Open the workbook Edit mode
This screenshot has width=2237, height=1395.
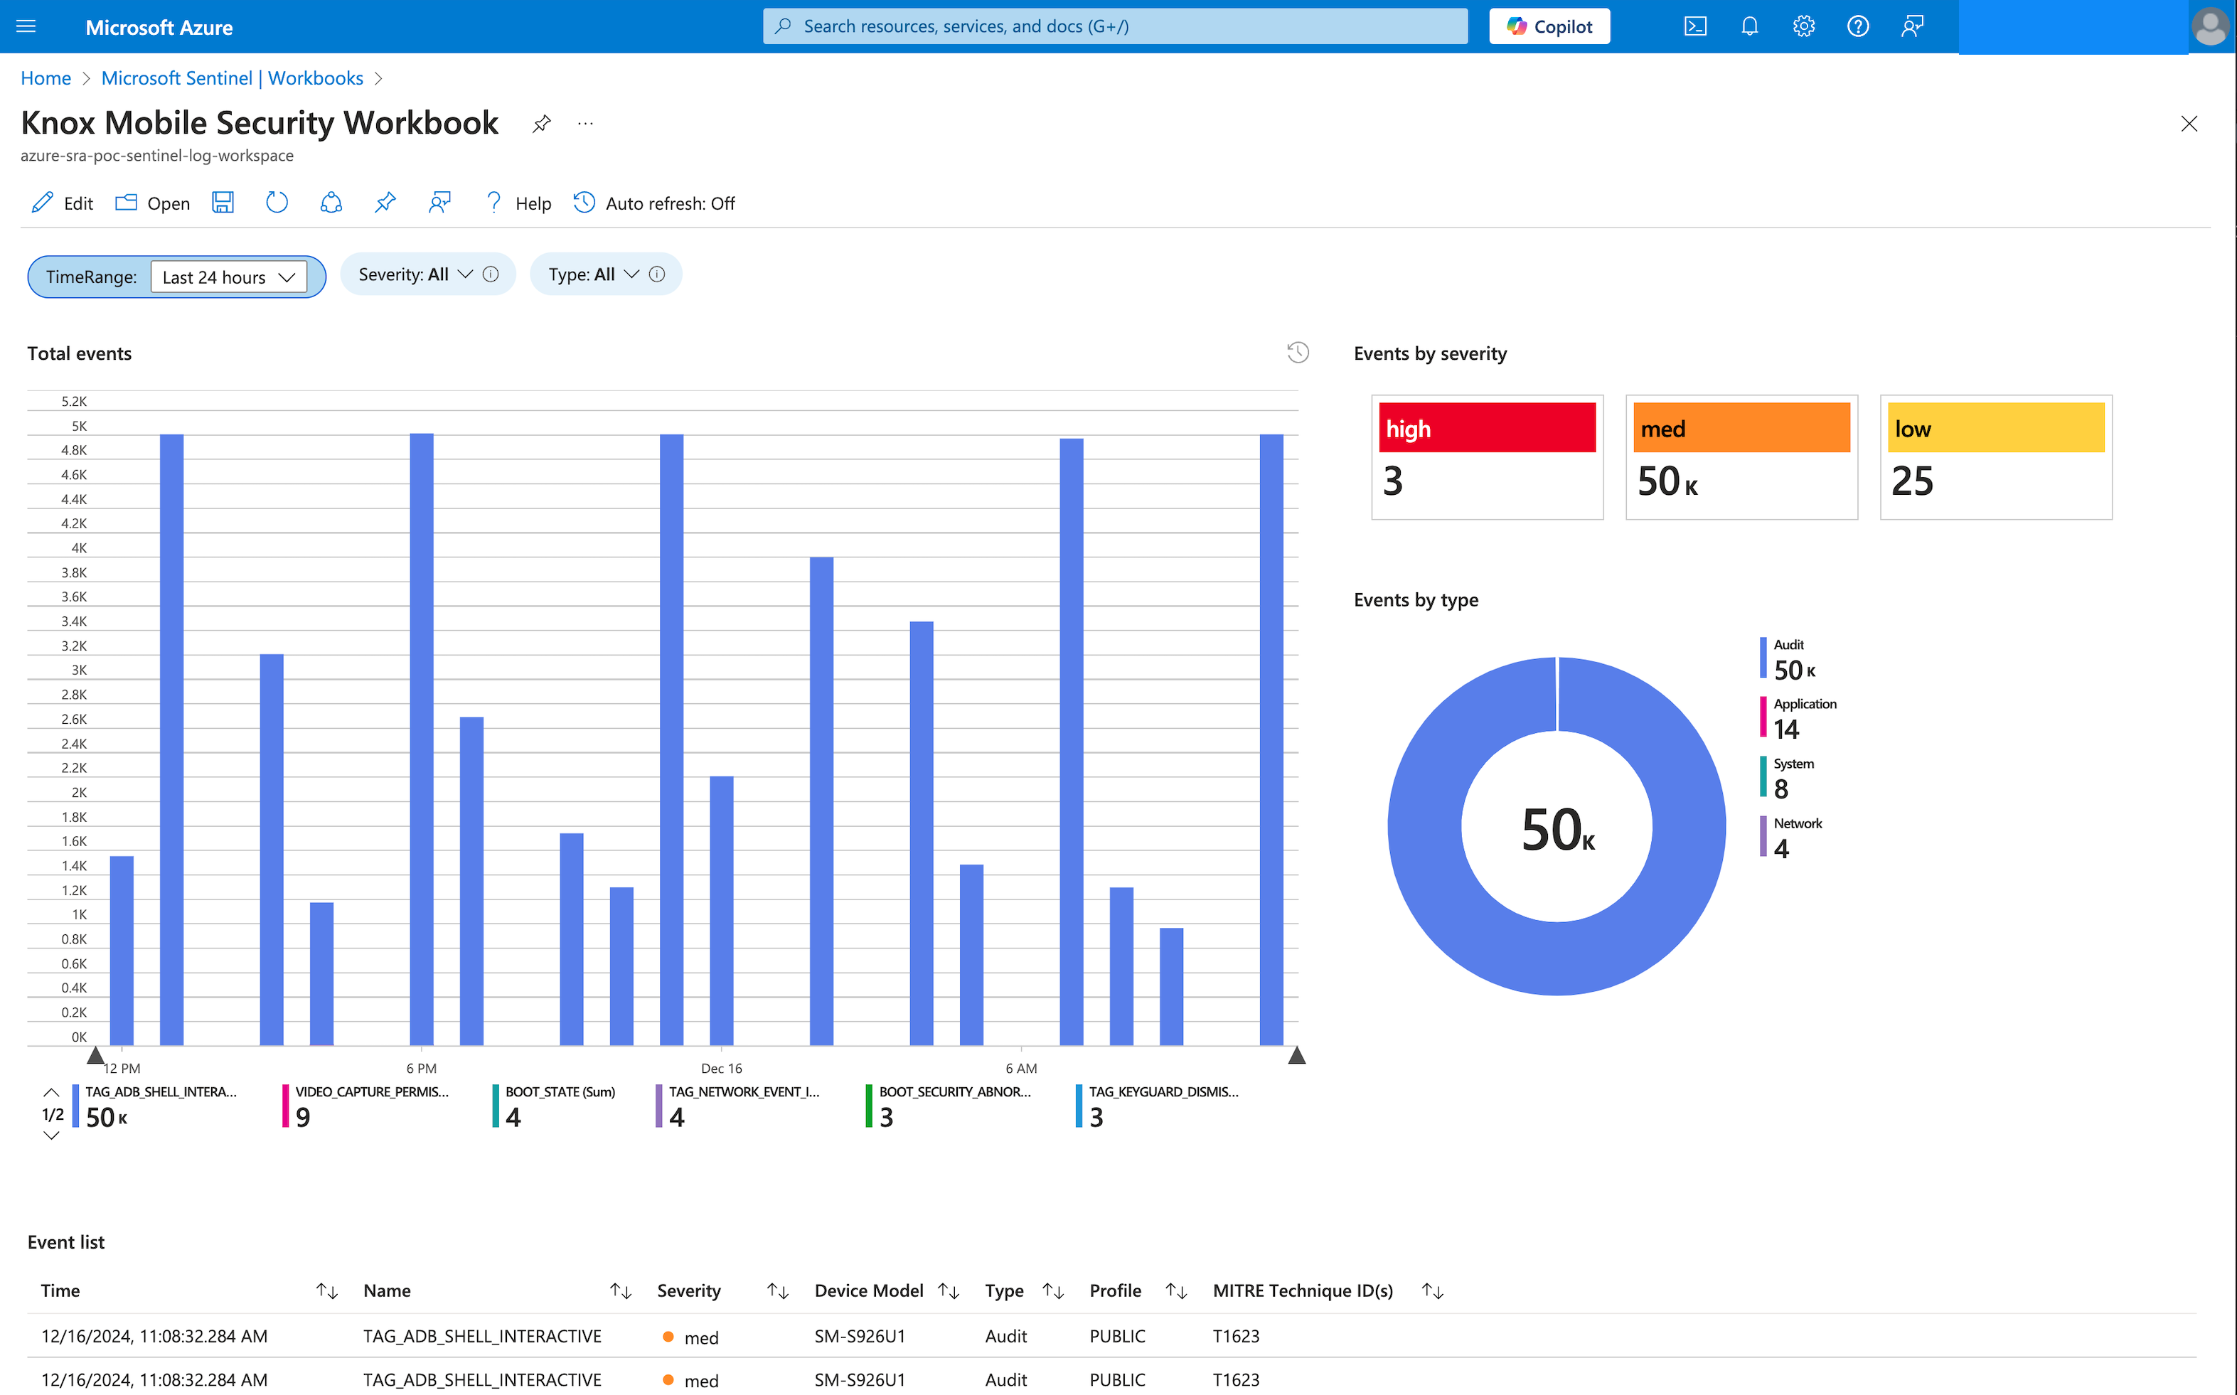pos(61,202)
